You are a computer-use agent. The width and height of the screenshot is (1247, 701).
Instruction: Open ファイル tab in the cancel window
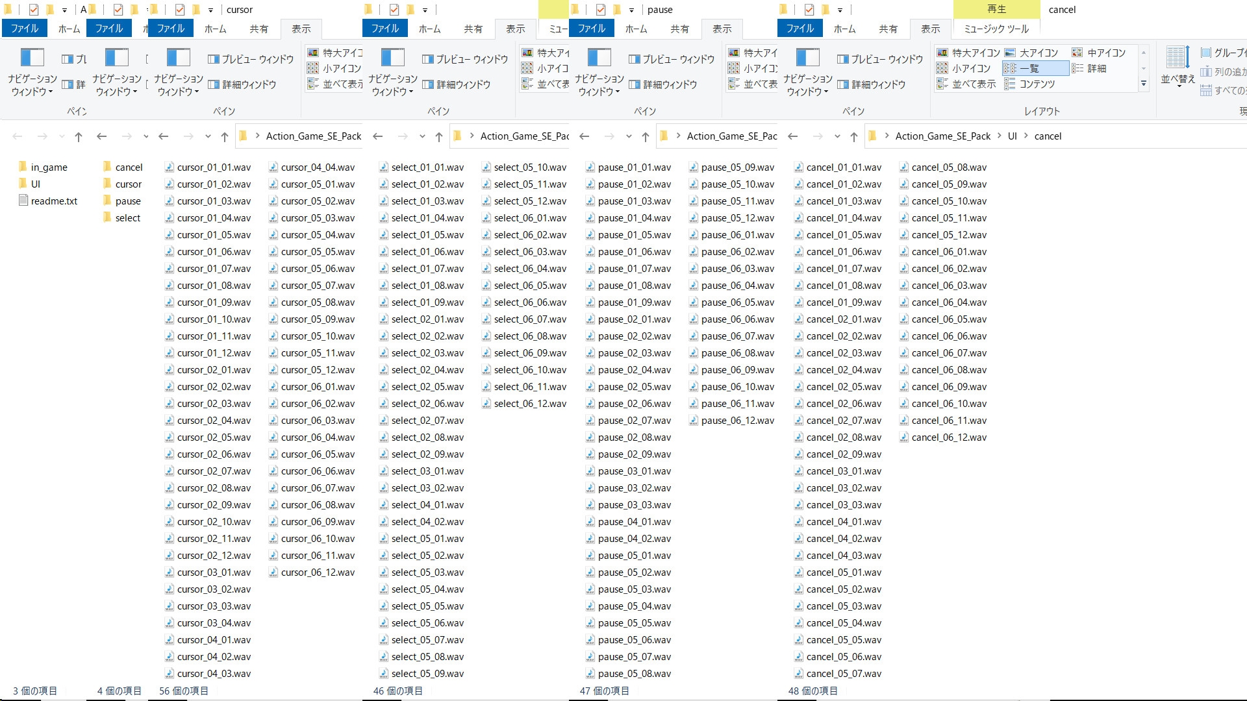(800, 29)
